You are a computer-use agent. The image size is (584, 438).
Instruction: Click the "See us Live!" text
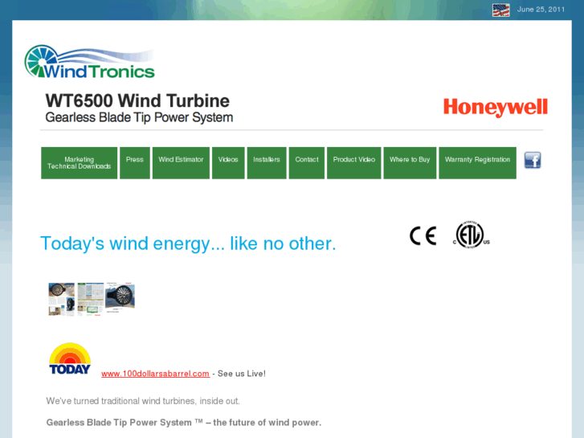tap(242, 374)
